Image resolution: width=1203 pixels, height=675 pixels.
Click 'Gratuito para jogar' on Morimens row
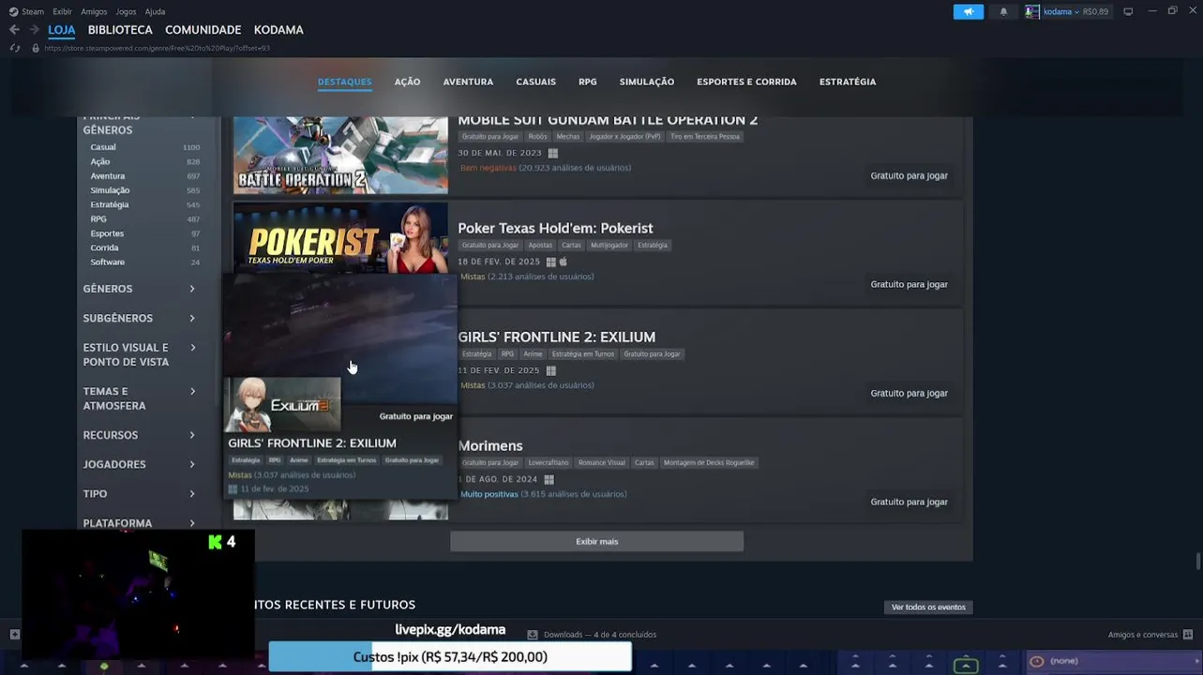909,502
